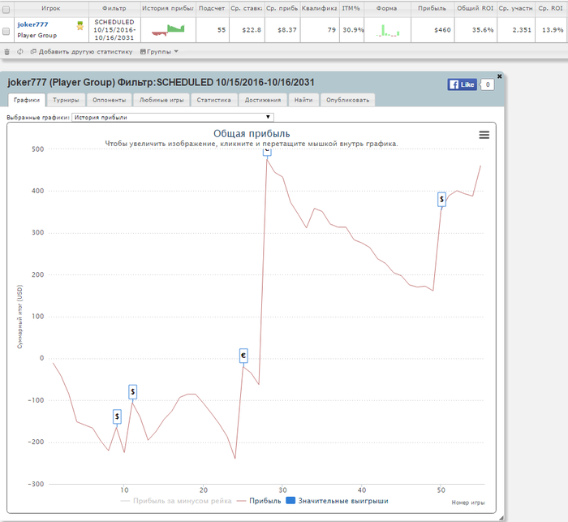Click the gold star badge next to joker777
This screenshot has width=568, height=522.
point(80,25)
